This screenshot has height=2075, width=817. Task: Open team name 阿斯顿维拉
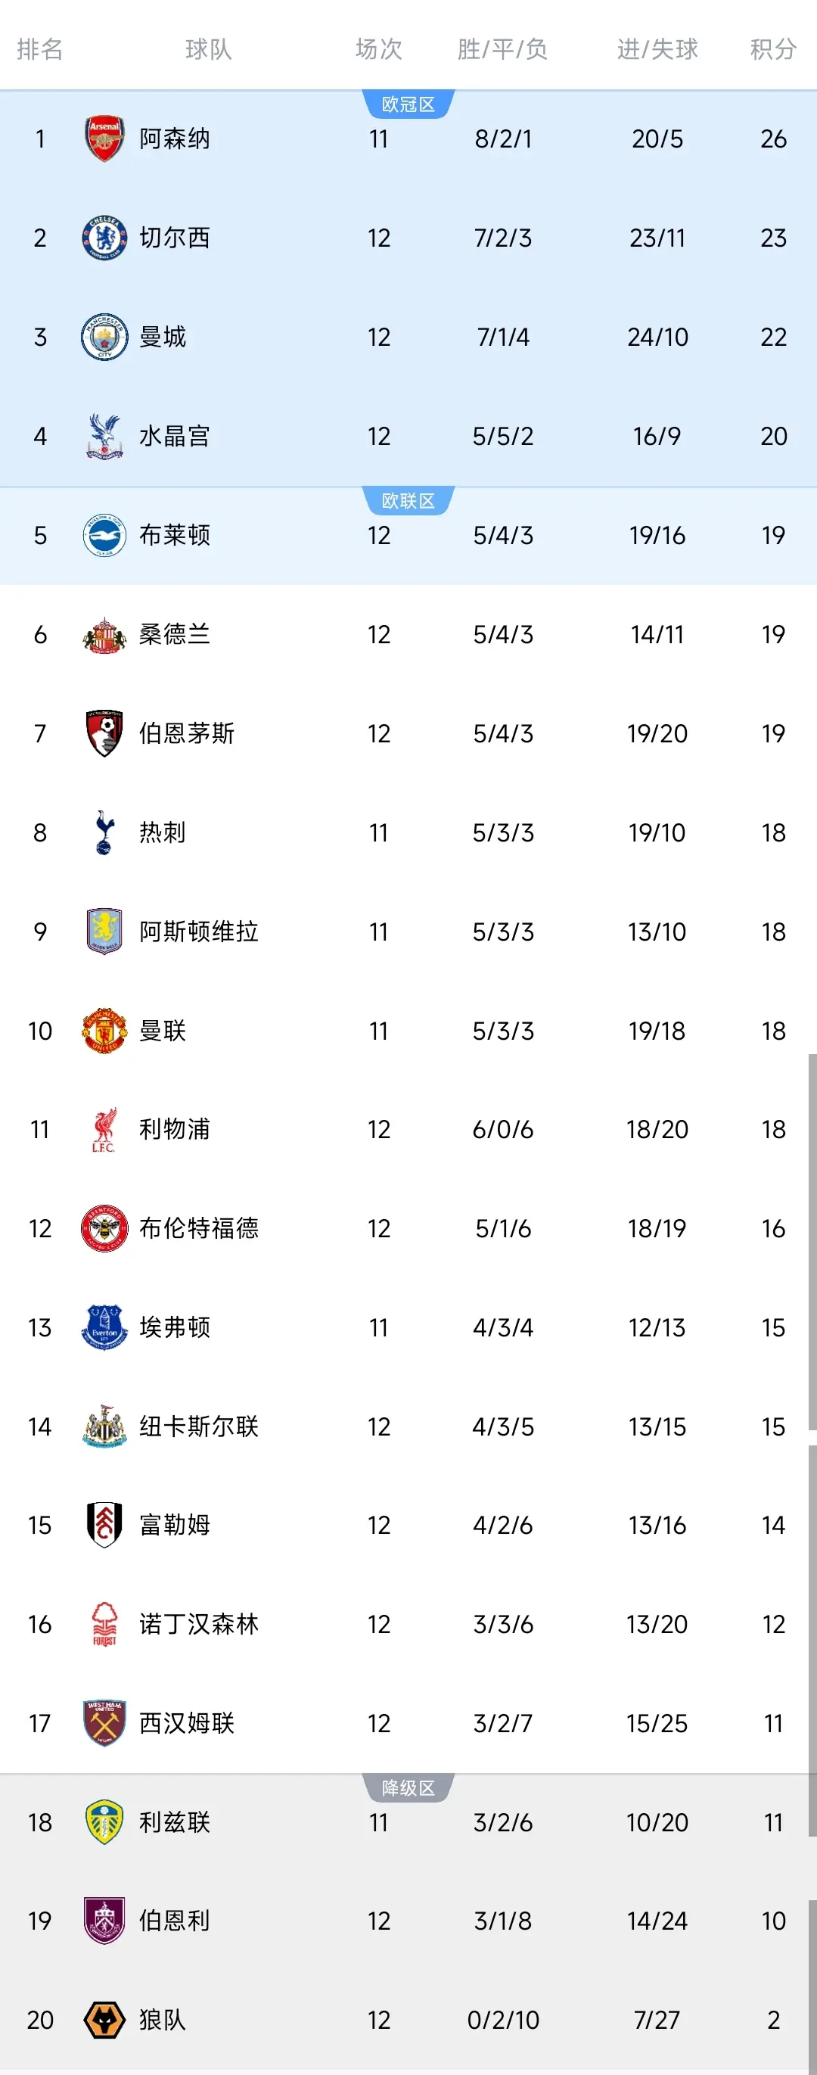coord(199,932)
